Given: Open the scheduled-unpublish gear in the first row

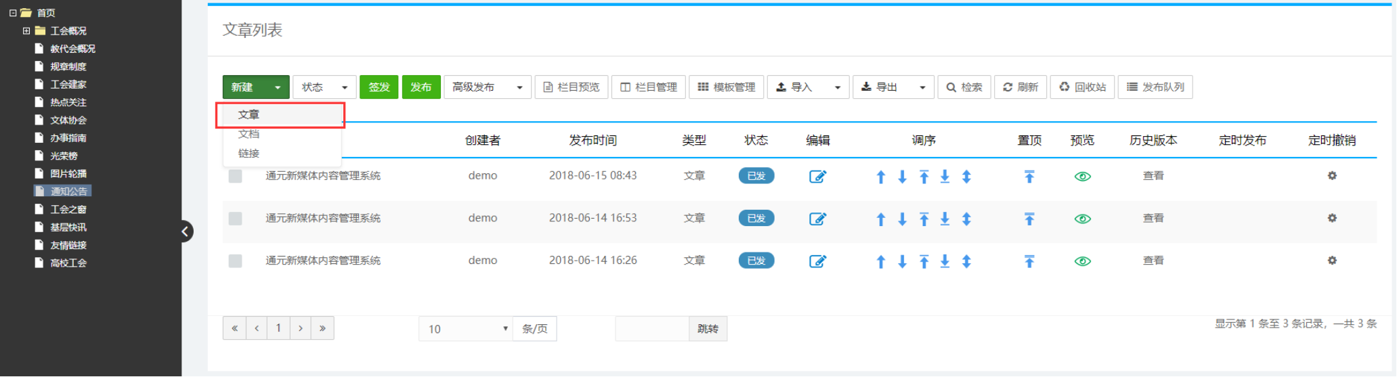Looking at the screenshot, I should (1331, 176).
